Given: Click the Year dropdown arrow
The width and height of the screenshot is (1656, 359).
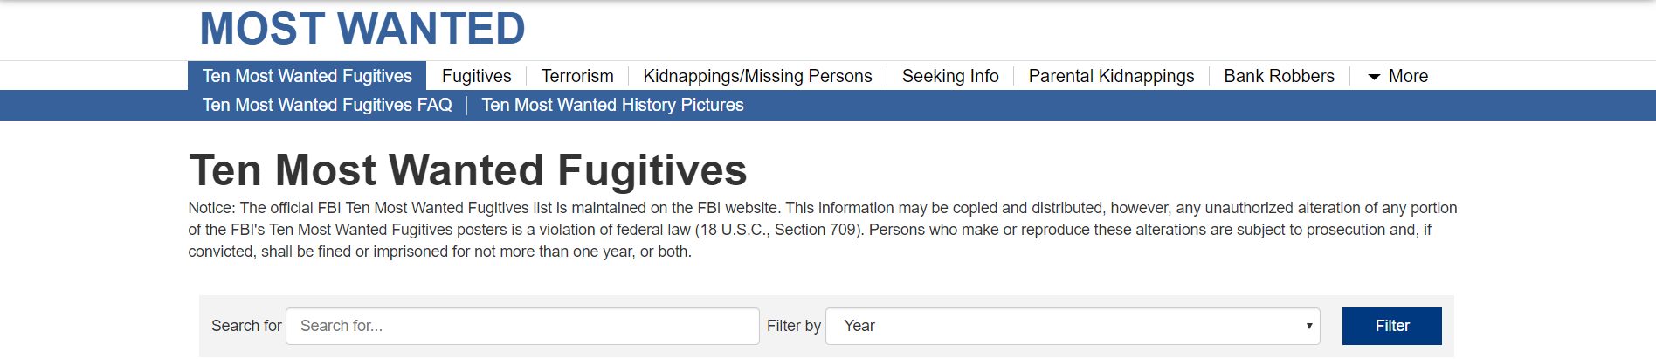Looking at the screenshot, I should pyautogui.click(x=1308, y=326).
